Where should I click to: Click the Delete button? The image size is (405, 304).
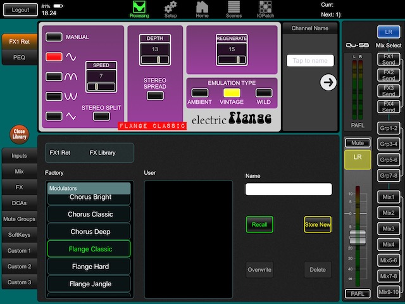[318, 270]
